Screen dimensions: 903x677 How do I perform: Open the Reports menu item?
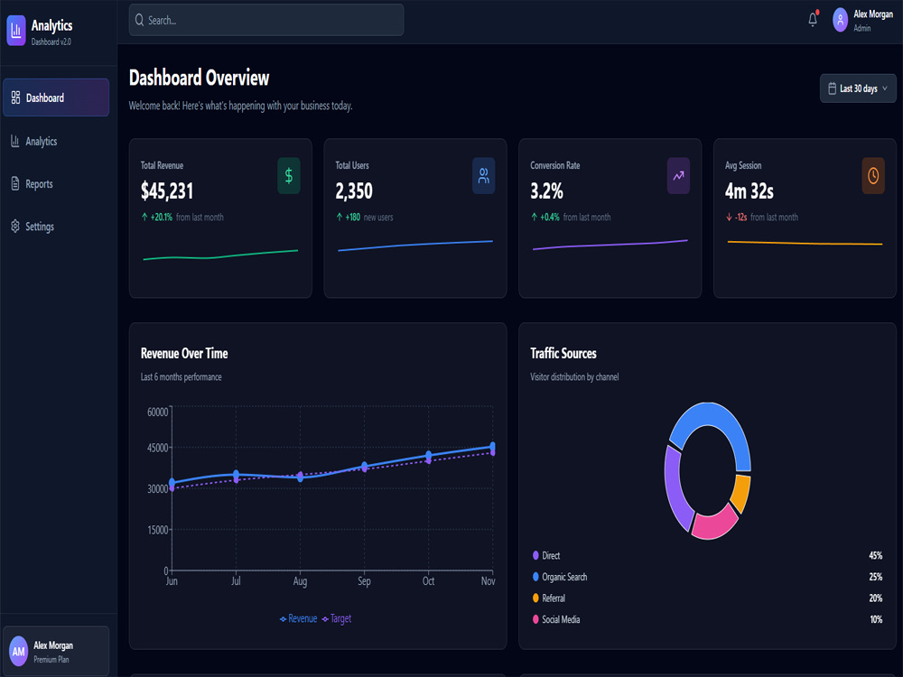coord(56,183)
